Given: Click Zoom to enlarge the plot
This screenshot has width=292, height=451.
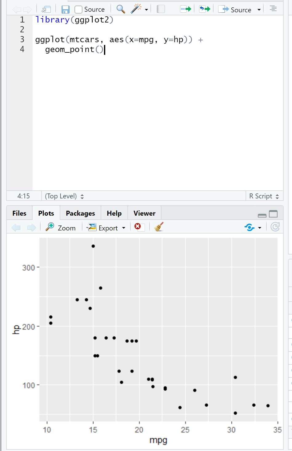Looking at the screenshot, I should pyautogui.click(x=61, y=228).
